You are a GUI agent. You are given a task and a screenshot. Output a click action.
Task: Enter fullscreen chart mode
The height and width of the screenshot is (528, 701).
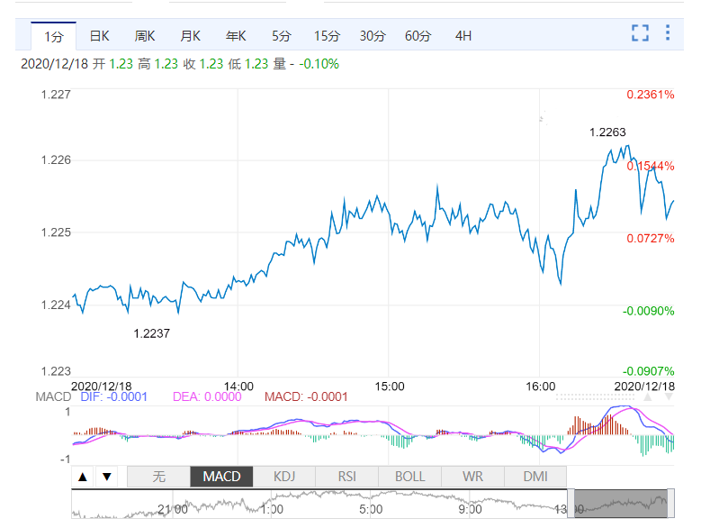click(640, 33)
